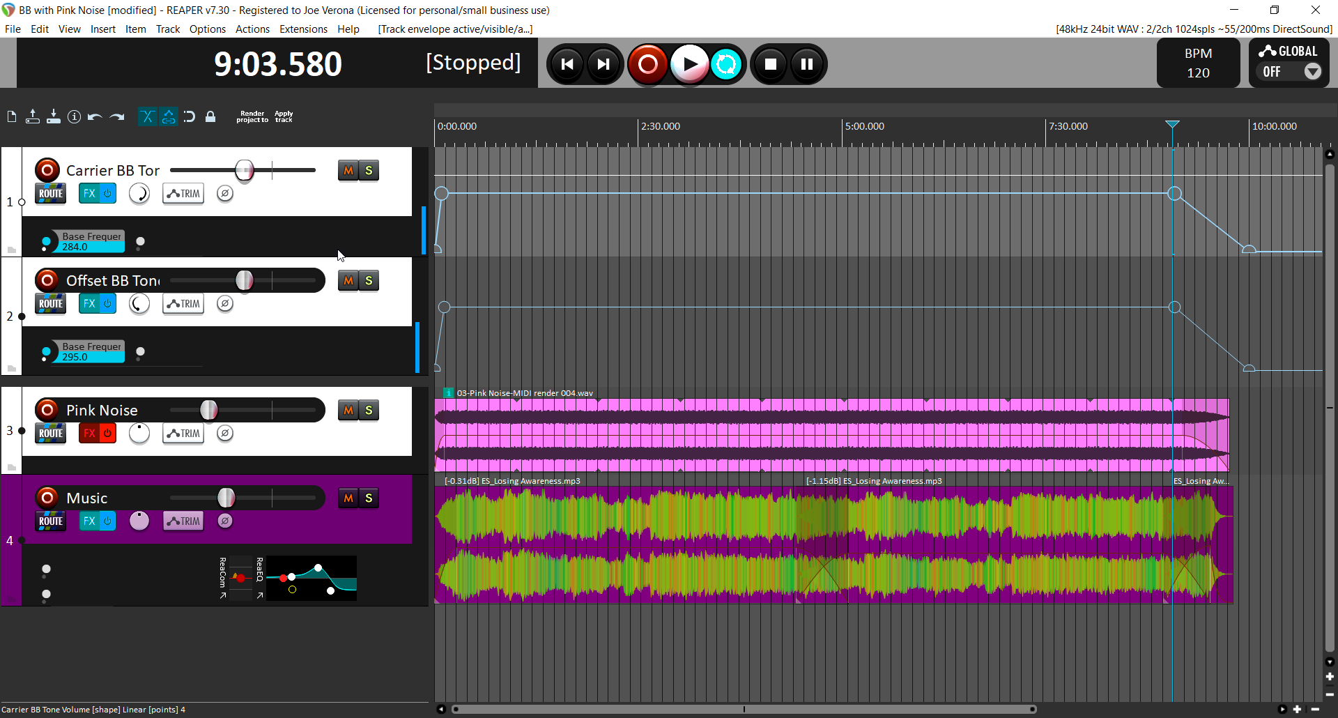This screenshot has width=1338, height=718.
Task: Click the record button in transport
Action: (647, 64)
